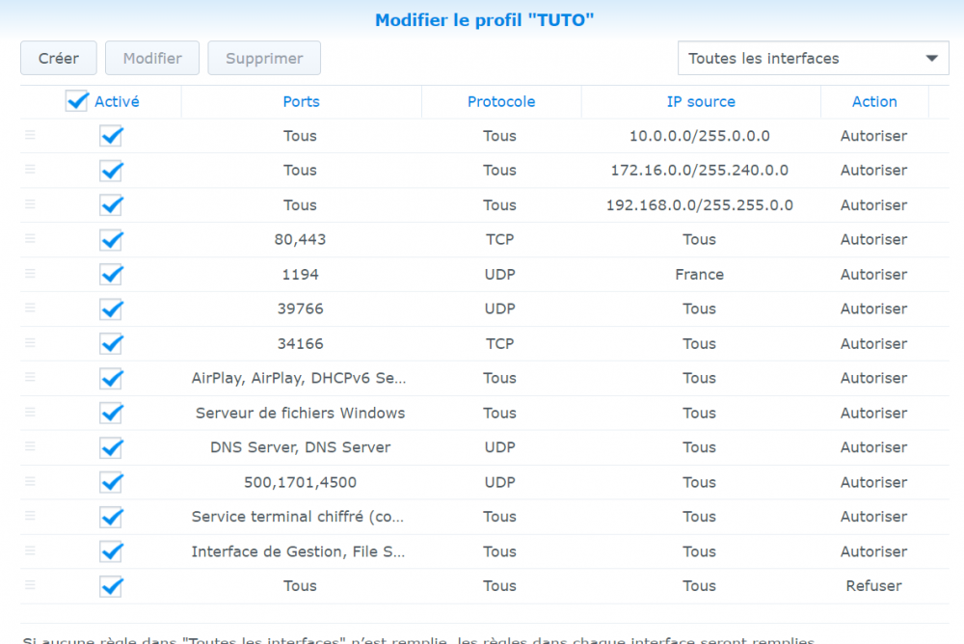Screen dimensions: 964x644
Task: Grab the drag handle of the 172.16.0.0 rule
Action: pos(30,169)
